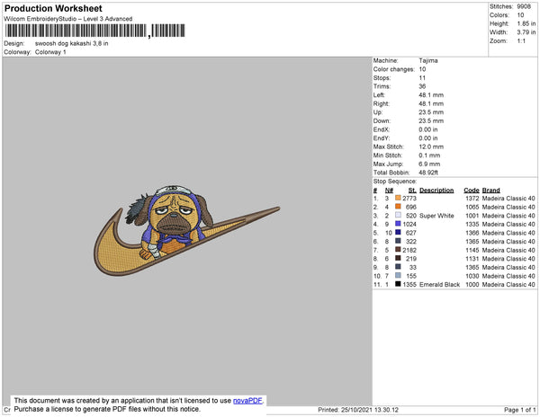This screenshot has height=417, width=540.
Task: Select Max Jump value "6.9 mm"
Action: (429, 164)
